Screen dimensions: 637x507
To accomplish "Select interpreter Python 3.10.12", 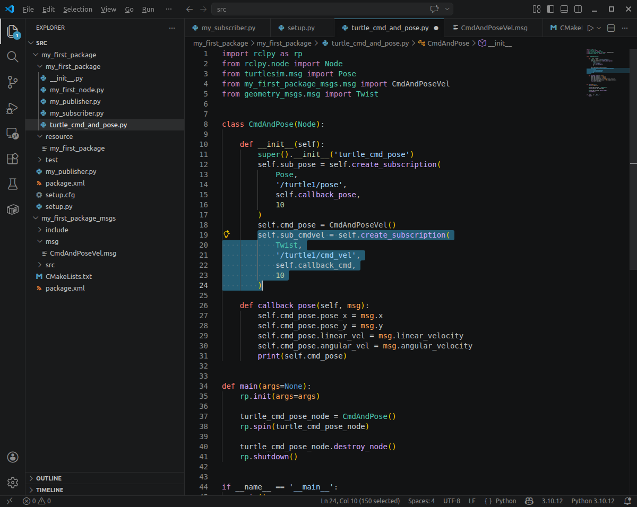I will [593, 501].
